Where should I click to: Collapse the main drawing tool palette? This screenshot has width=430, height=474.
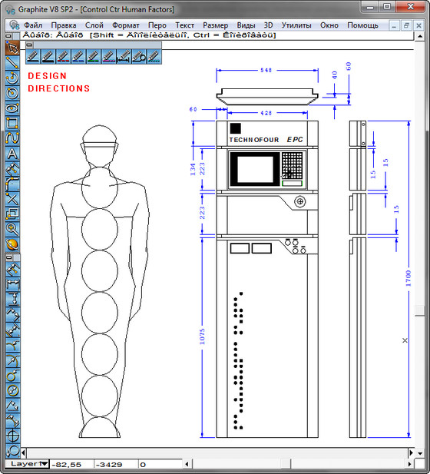pos(8,36)
